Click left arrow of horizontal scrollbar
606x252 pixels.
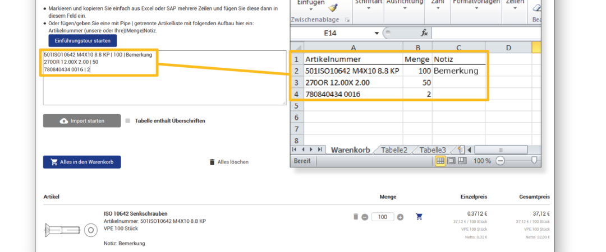point(470,150)
